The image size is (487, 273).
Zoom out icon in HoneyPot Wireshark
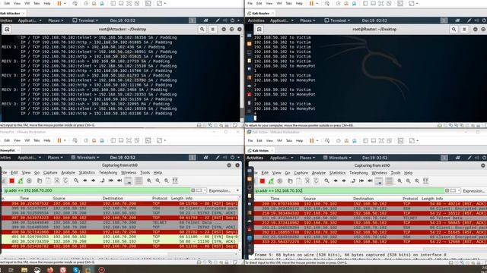point(158,180)
